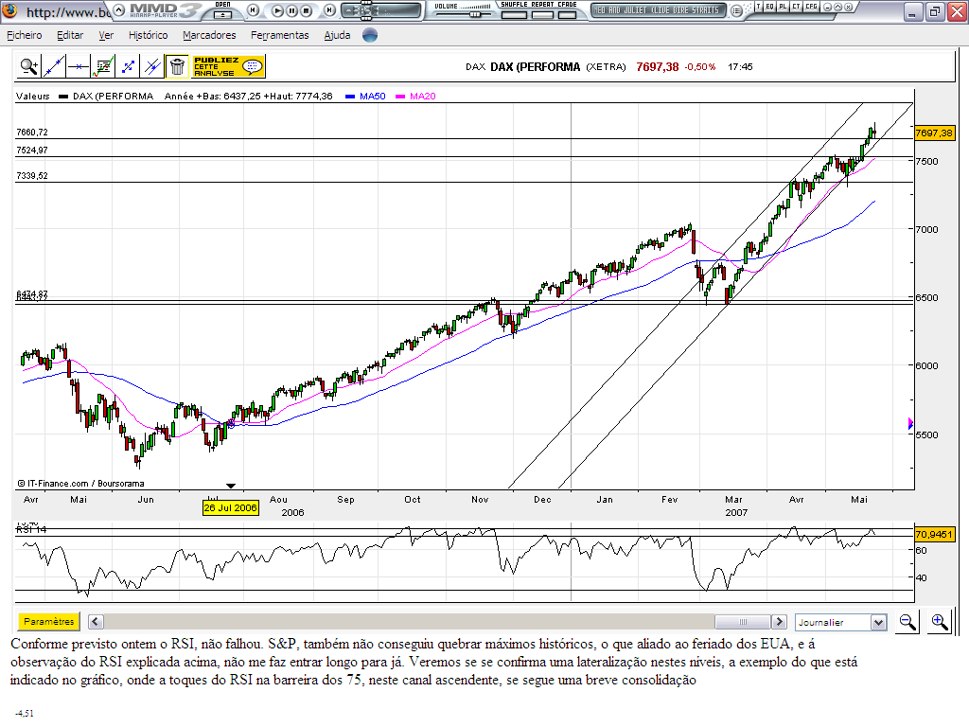Click the Paramètres button
The width and height of the screenshot is (969, 727).
49,621
